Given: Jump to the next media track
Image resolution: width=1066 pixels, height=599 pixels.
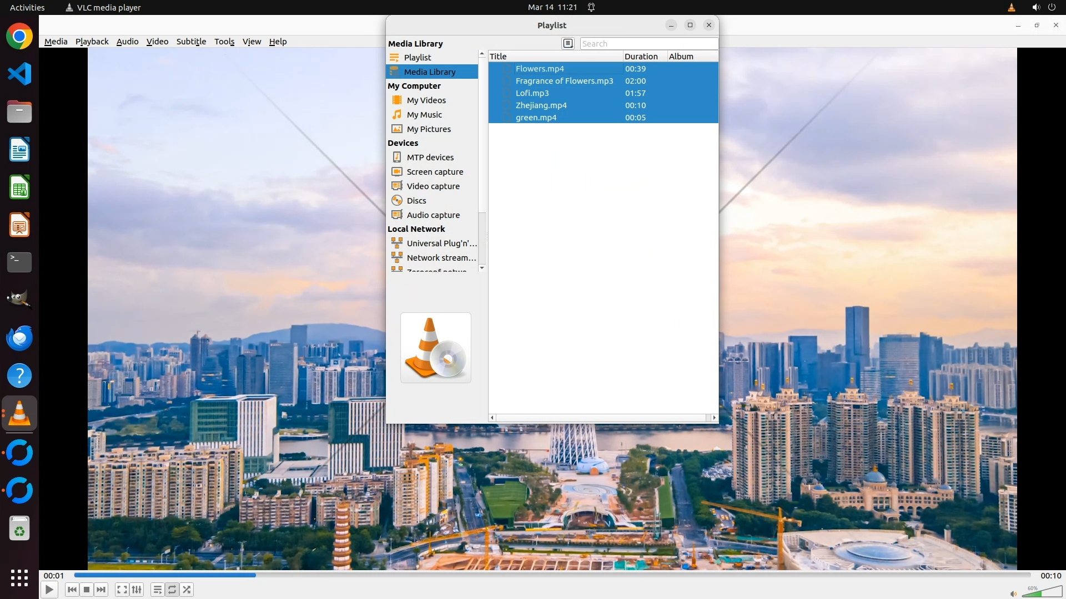Looking at the screenshot, I should click(x=101, y=590).
